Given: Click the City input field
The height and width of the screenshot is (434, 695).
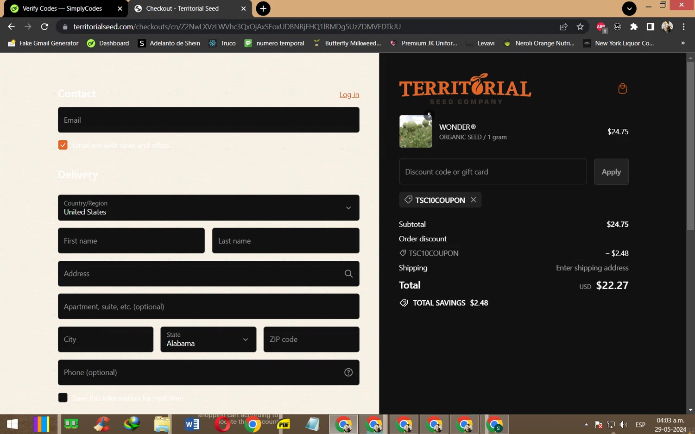Looking at the screenshot, I should click(106, 340).
